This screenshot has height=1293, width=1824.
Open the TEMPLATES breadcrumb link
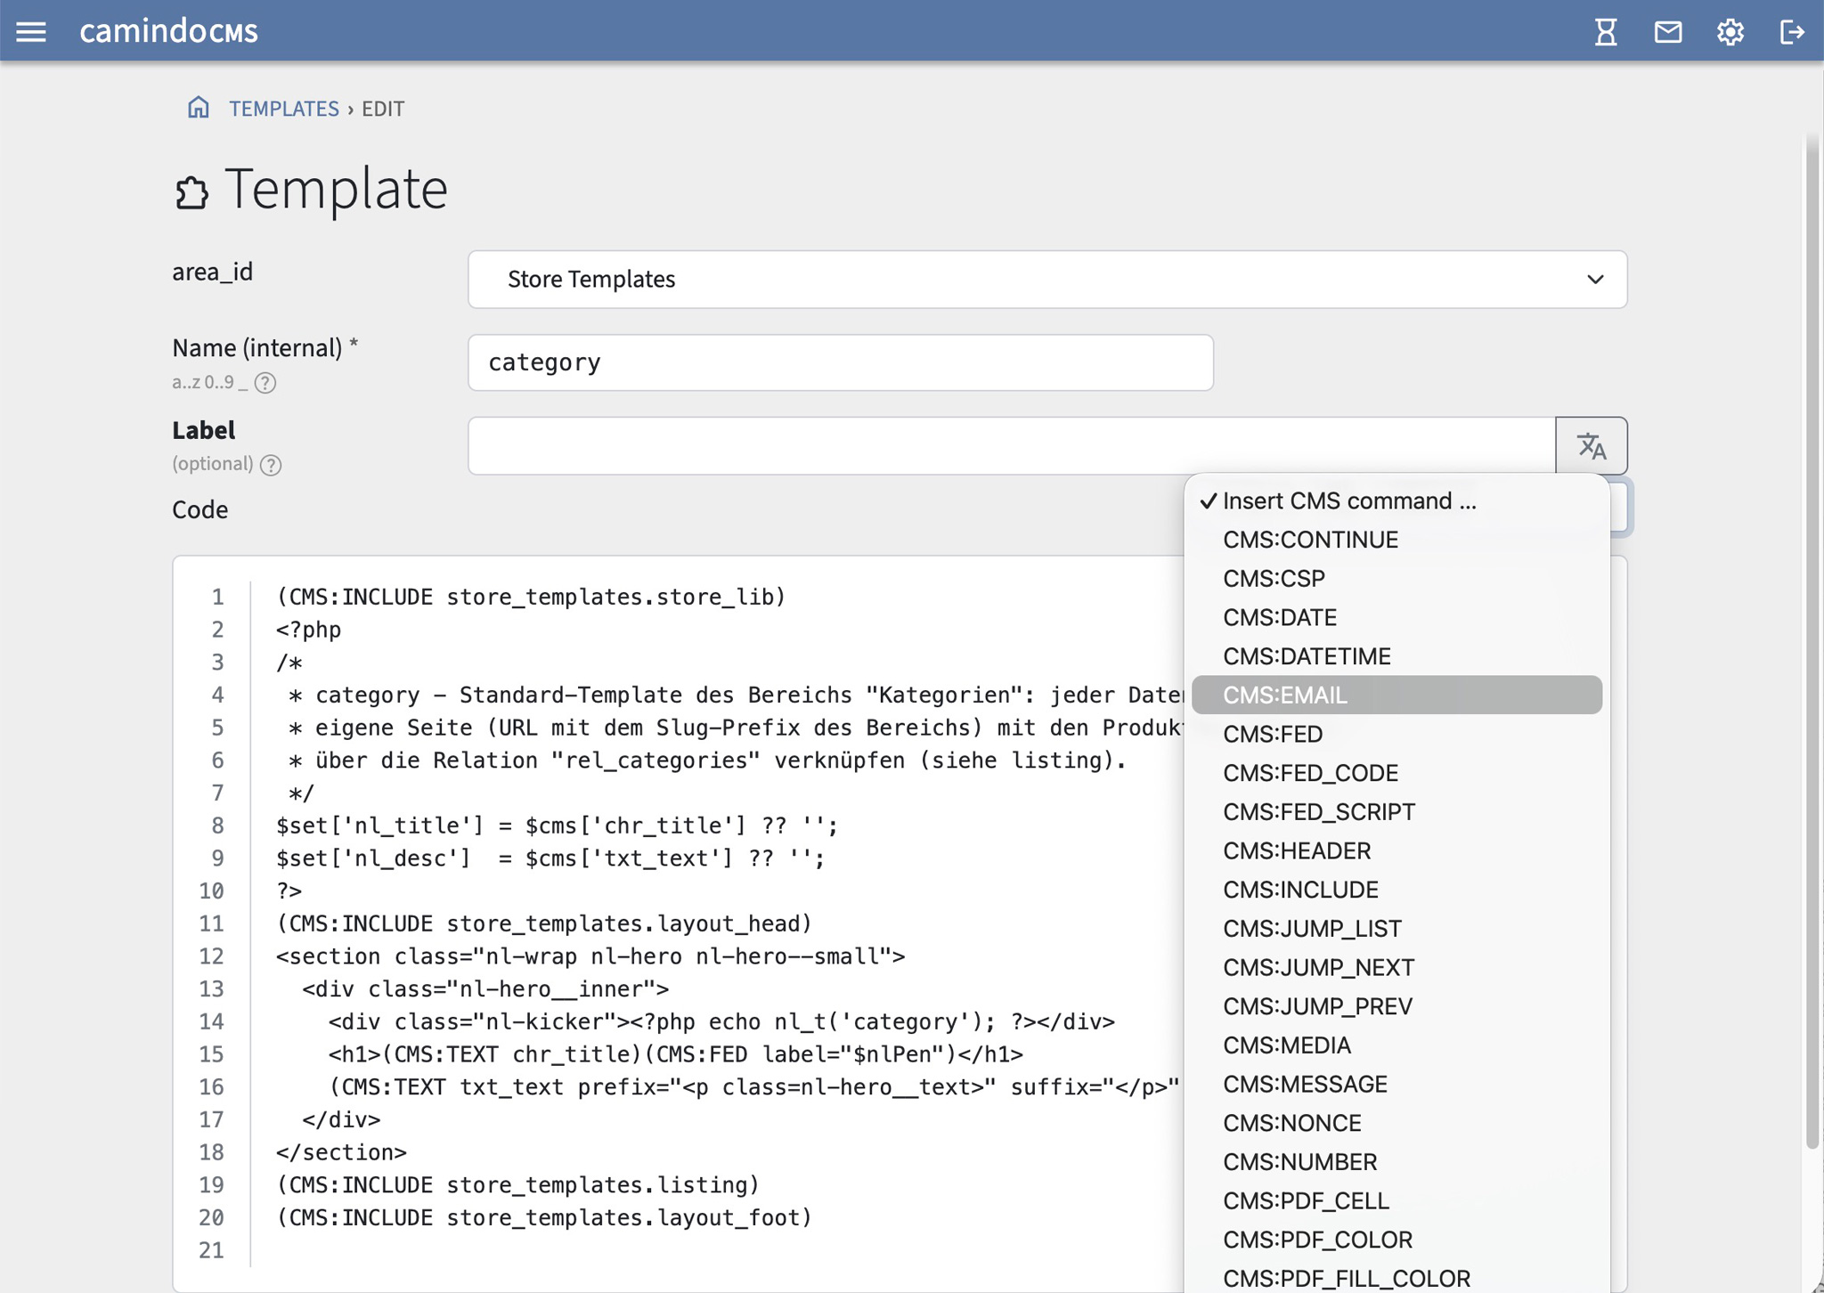click(x=284, y=109)
